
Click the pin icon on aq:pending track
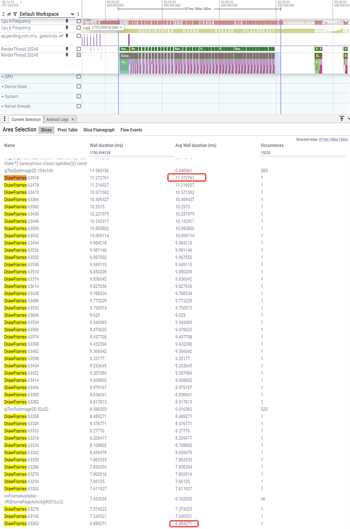[x=67, y=36]
